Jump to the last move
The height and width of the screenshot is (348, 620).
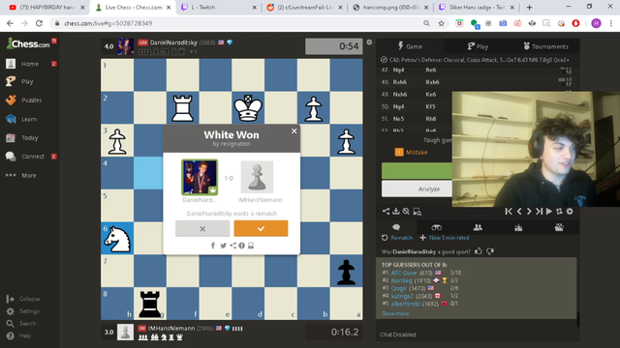539,212
